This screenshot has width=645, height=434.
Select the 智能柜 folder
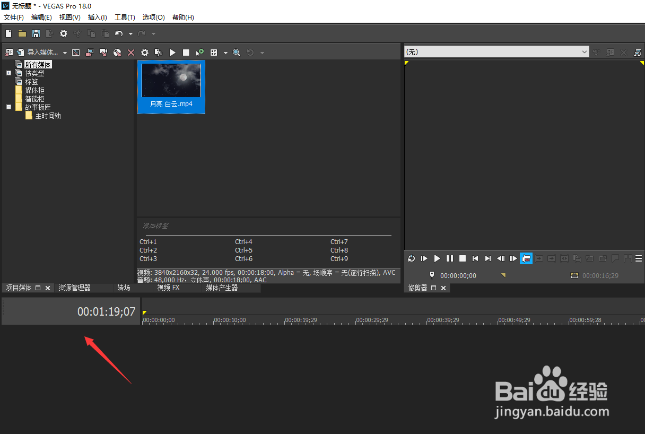[35, 99]
